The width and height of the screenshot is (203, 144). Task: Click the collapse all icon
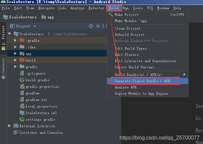coord(98,26)
